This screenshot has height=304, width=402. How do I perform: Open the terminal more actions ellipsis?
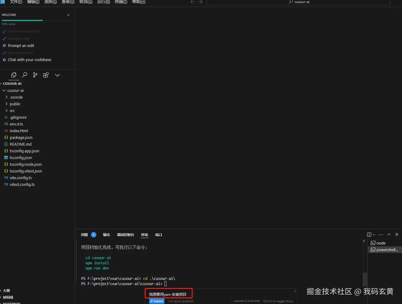381,235
